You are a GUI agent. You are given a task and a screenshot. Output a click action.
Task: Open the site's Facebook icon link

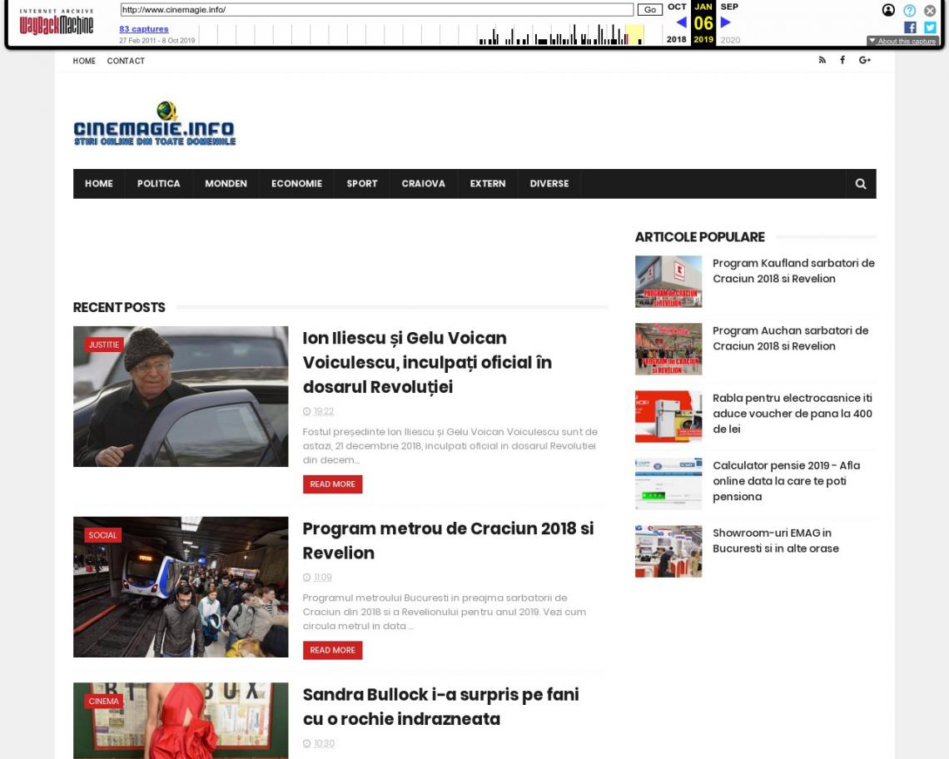coord(842,60)
